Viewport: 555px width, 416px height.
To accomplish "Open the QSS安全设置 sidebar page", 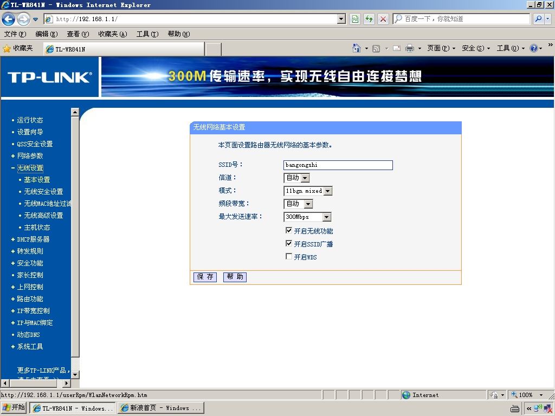I will 35,144.
